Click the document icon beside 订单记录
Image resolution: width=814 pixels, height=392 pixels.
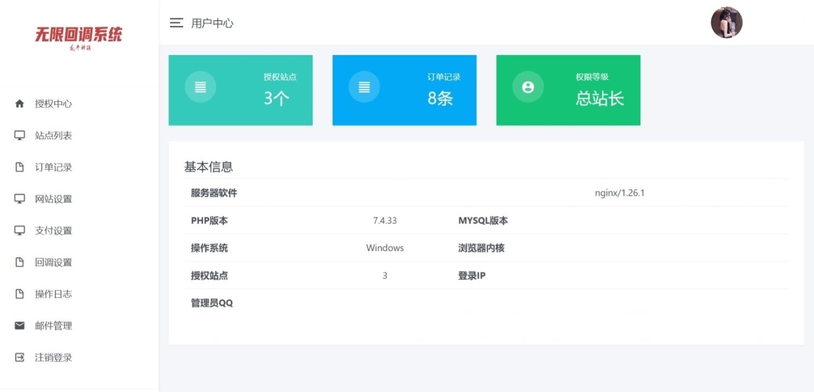click(x=20, y=167)
